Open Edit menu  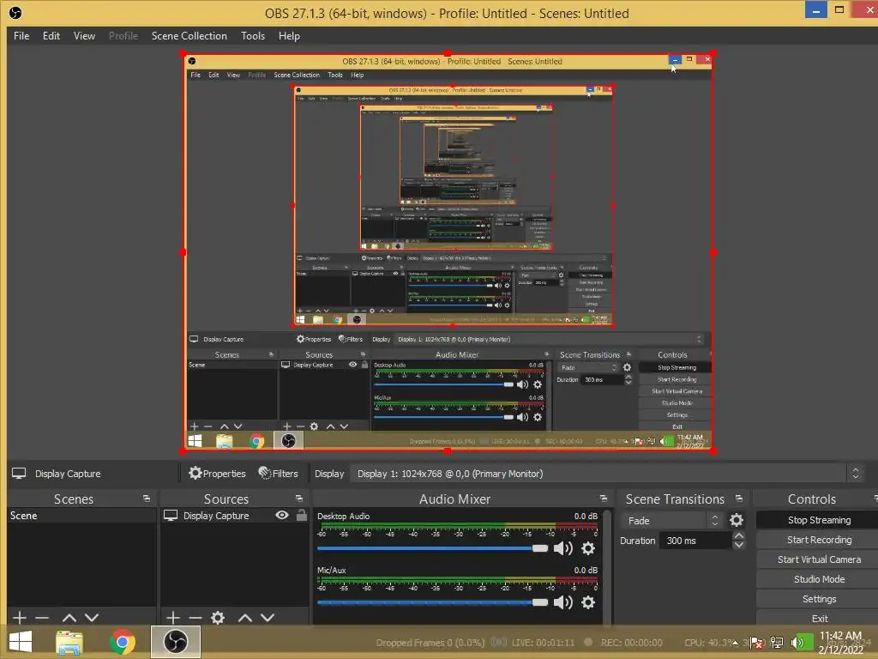click(51, 36)
